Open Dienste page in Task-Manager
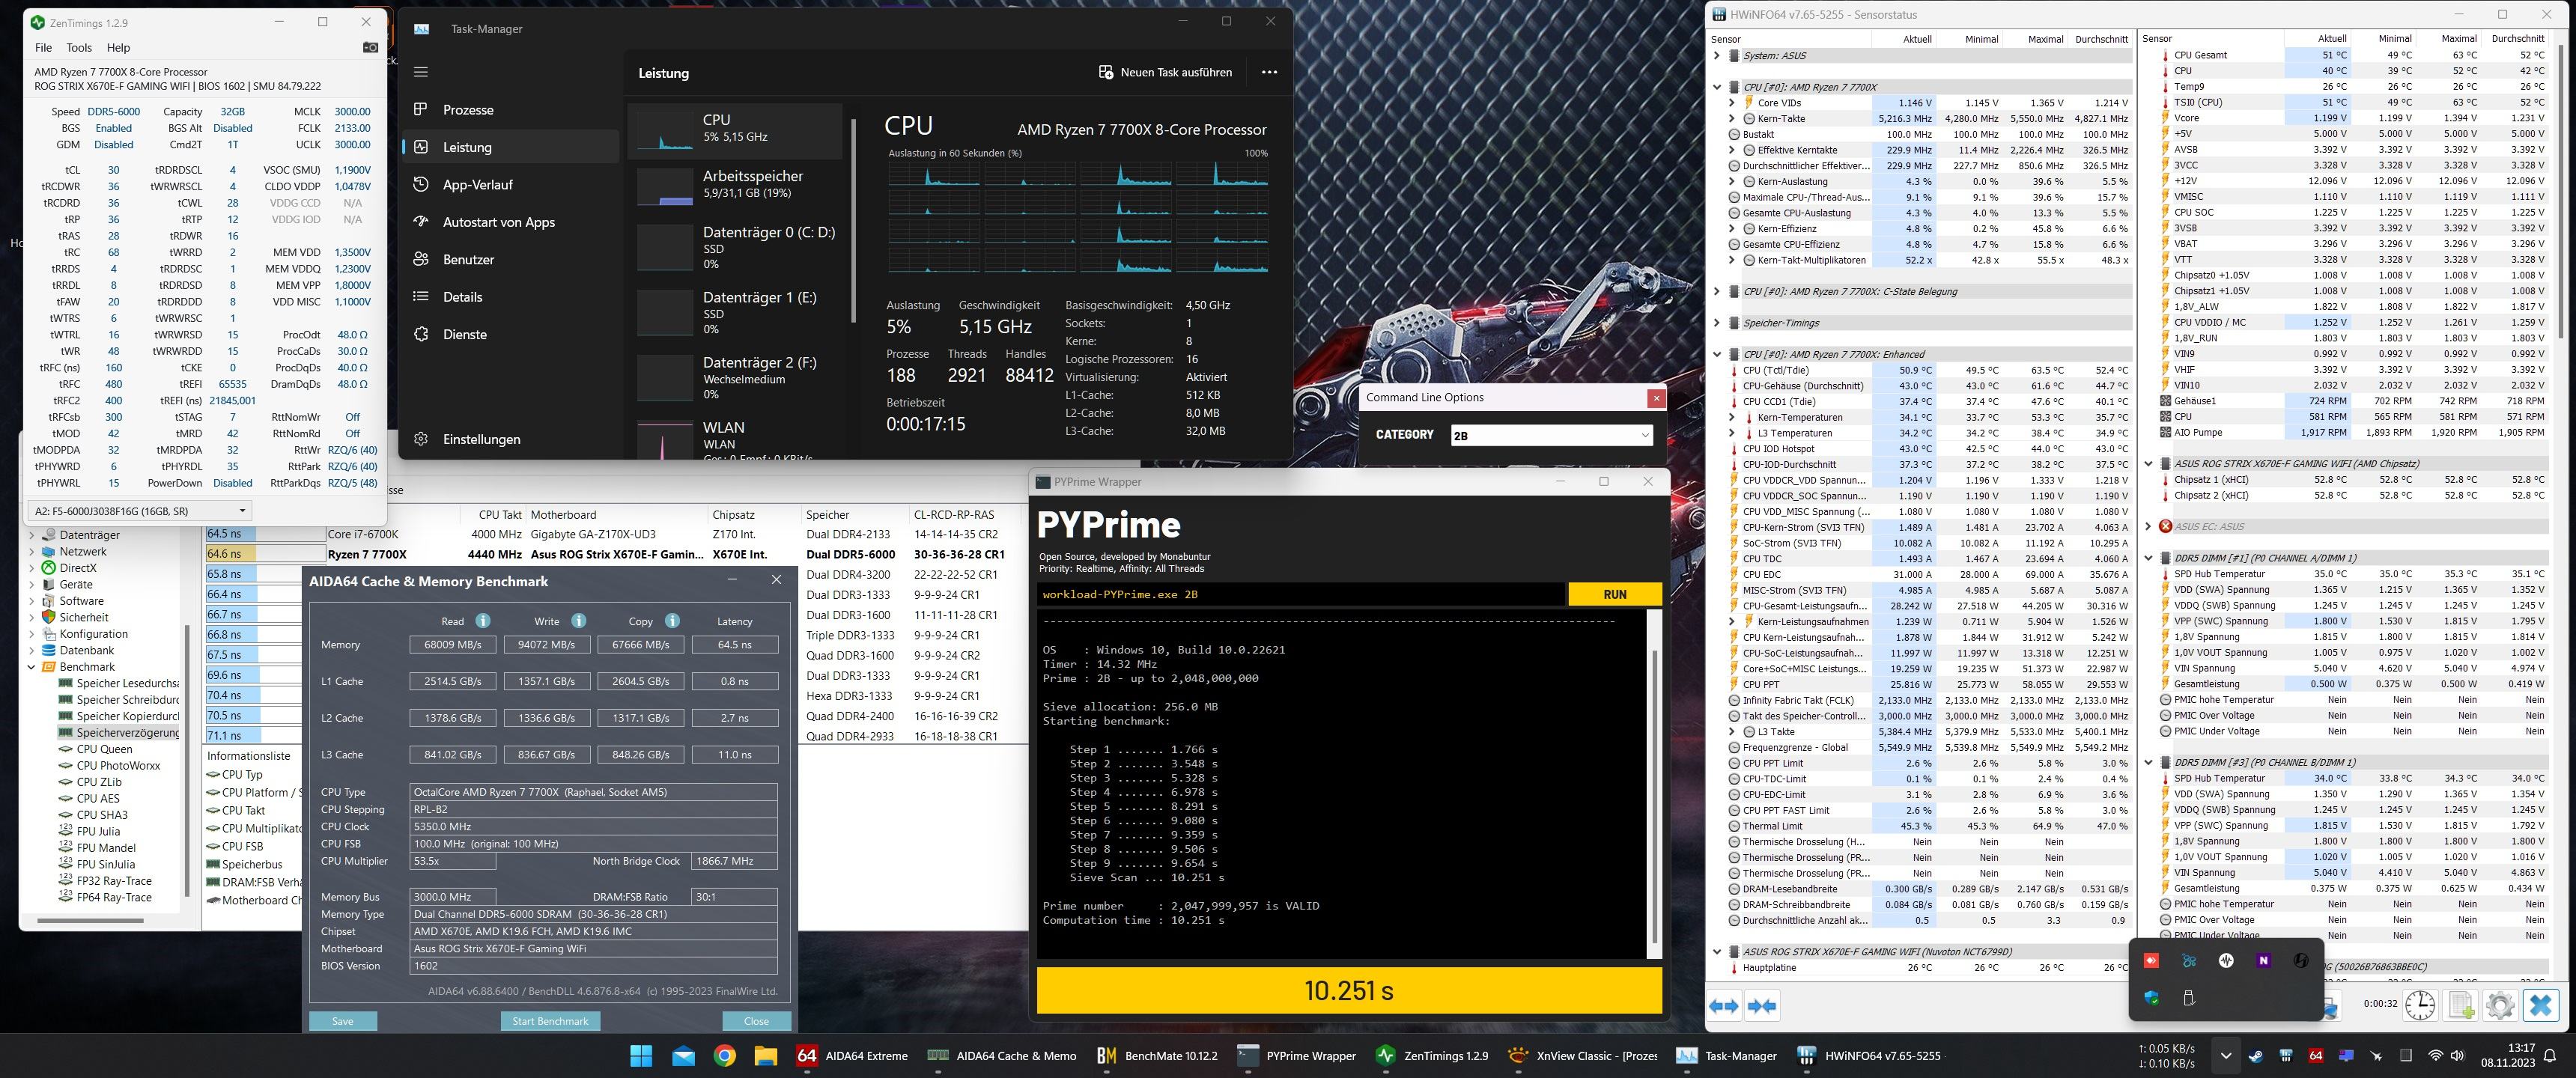The image size is (2576, 1078). (510, 334)
